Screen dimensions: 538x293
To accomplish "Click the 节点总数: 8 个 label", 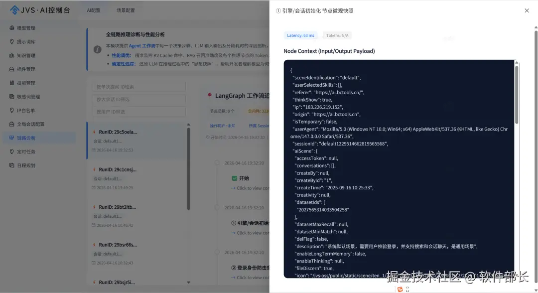I will tap(222, 111).
